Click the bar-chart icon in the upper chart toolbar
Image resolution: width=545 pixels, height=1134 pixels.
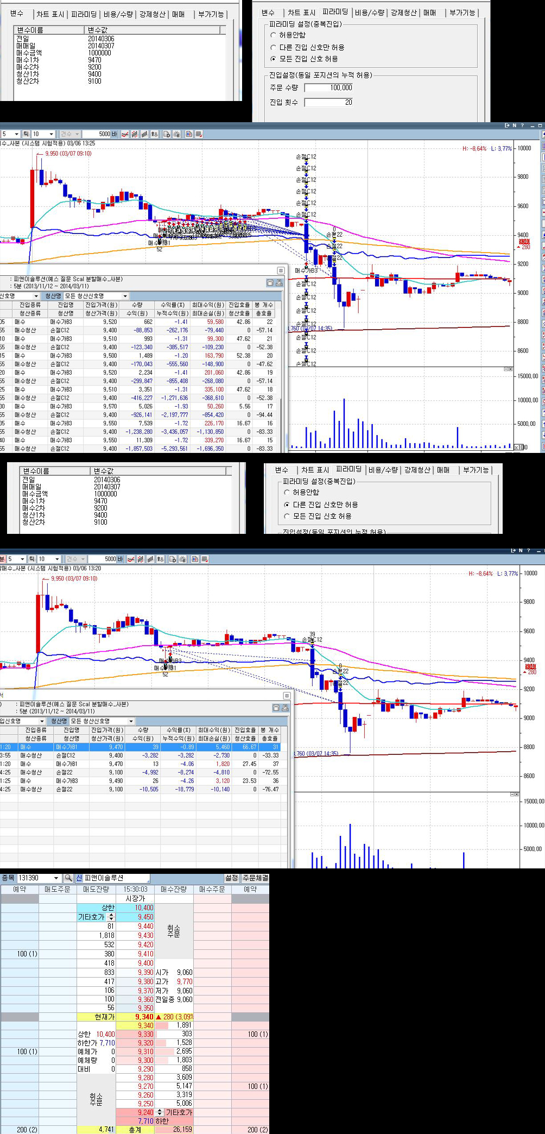tap(144, 134)
